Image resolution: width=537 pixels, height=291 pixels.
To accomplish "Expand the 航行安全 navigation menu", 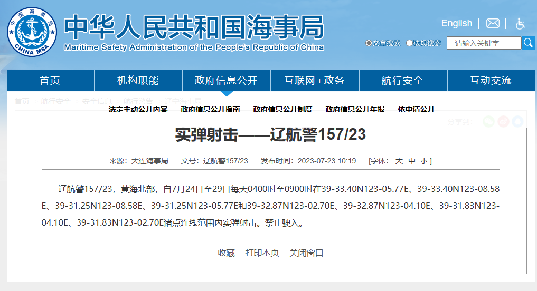I will click(x=402, y=81).
